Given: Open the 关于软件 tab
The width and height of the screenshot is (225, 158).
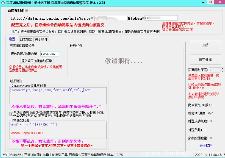Looking at the screenshot, I should click(x=41, y=39).
